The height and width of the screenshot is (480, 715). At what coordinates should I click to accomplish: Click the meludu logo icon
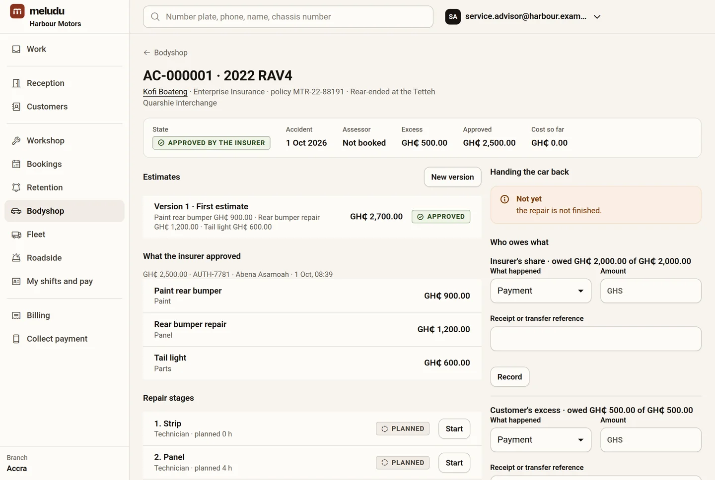[x=17, y=11]
